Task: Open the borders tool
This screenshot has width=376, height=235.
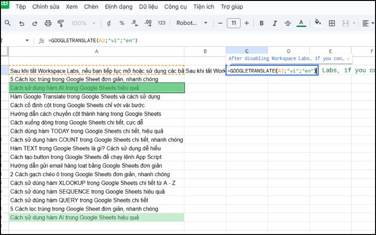Action: [332, 23]
